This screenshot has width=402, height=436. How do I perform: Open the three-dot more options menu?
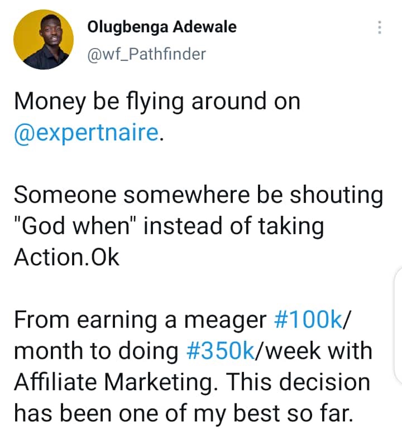pyautogui.click(x=380, y=27)
